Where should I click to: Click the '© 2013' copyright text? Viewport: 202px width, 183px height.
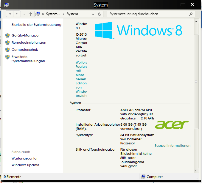click(x=81, y=34)
